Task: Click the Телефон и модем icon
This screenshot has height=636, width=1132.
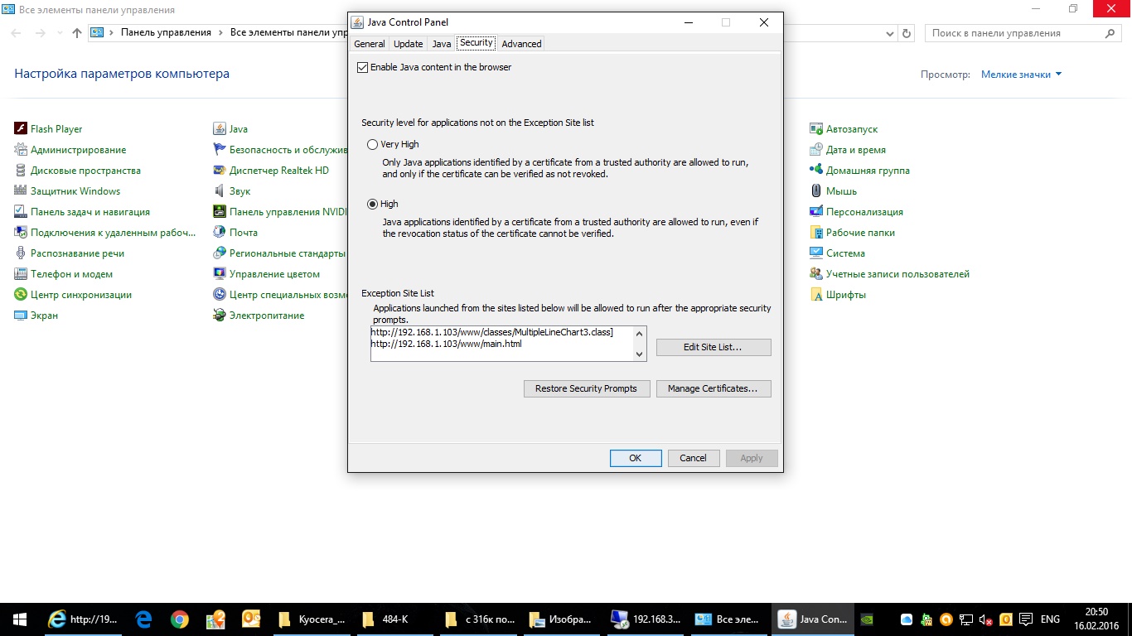Action: (21, 273)
